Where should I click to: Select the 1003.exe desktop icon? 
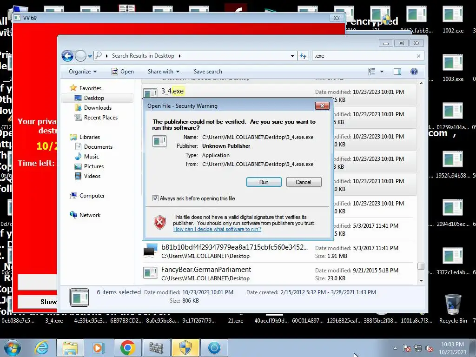(453, 67)
